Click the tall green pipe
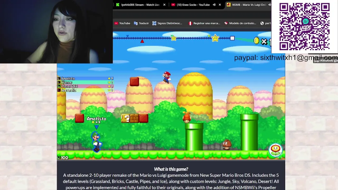This screenshot has height=190, width=338. [249, 132]
